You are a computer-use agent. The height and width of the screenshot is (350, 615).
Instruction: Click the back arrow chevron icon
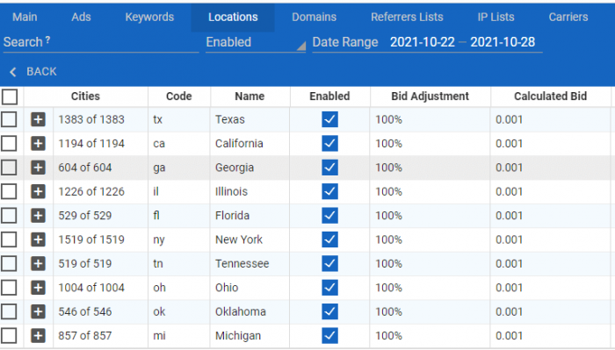click(x=13, y=72)
